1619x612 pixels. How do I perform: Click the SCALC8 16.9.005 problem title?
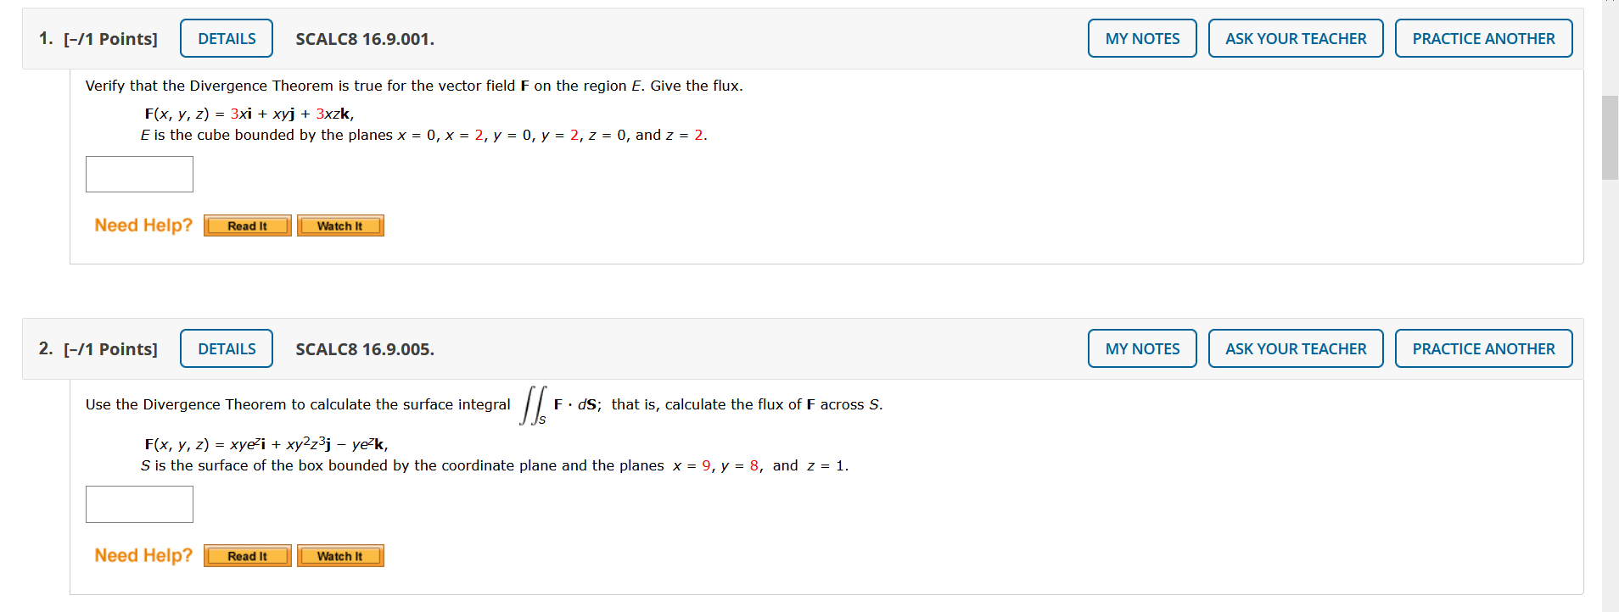(364, 348)
